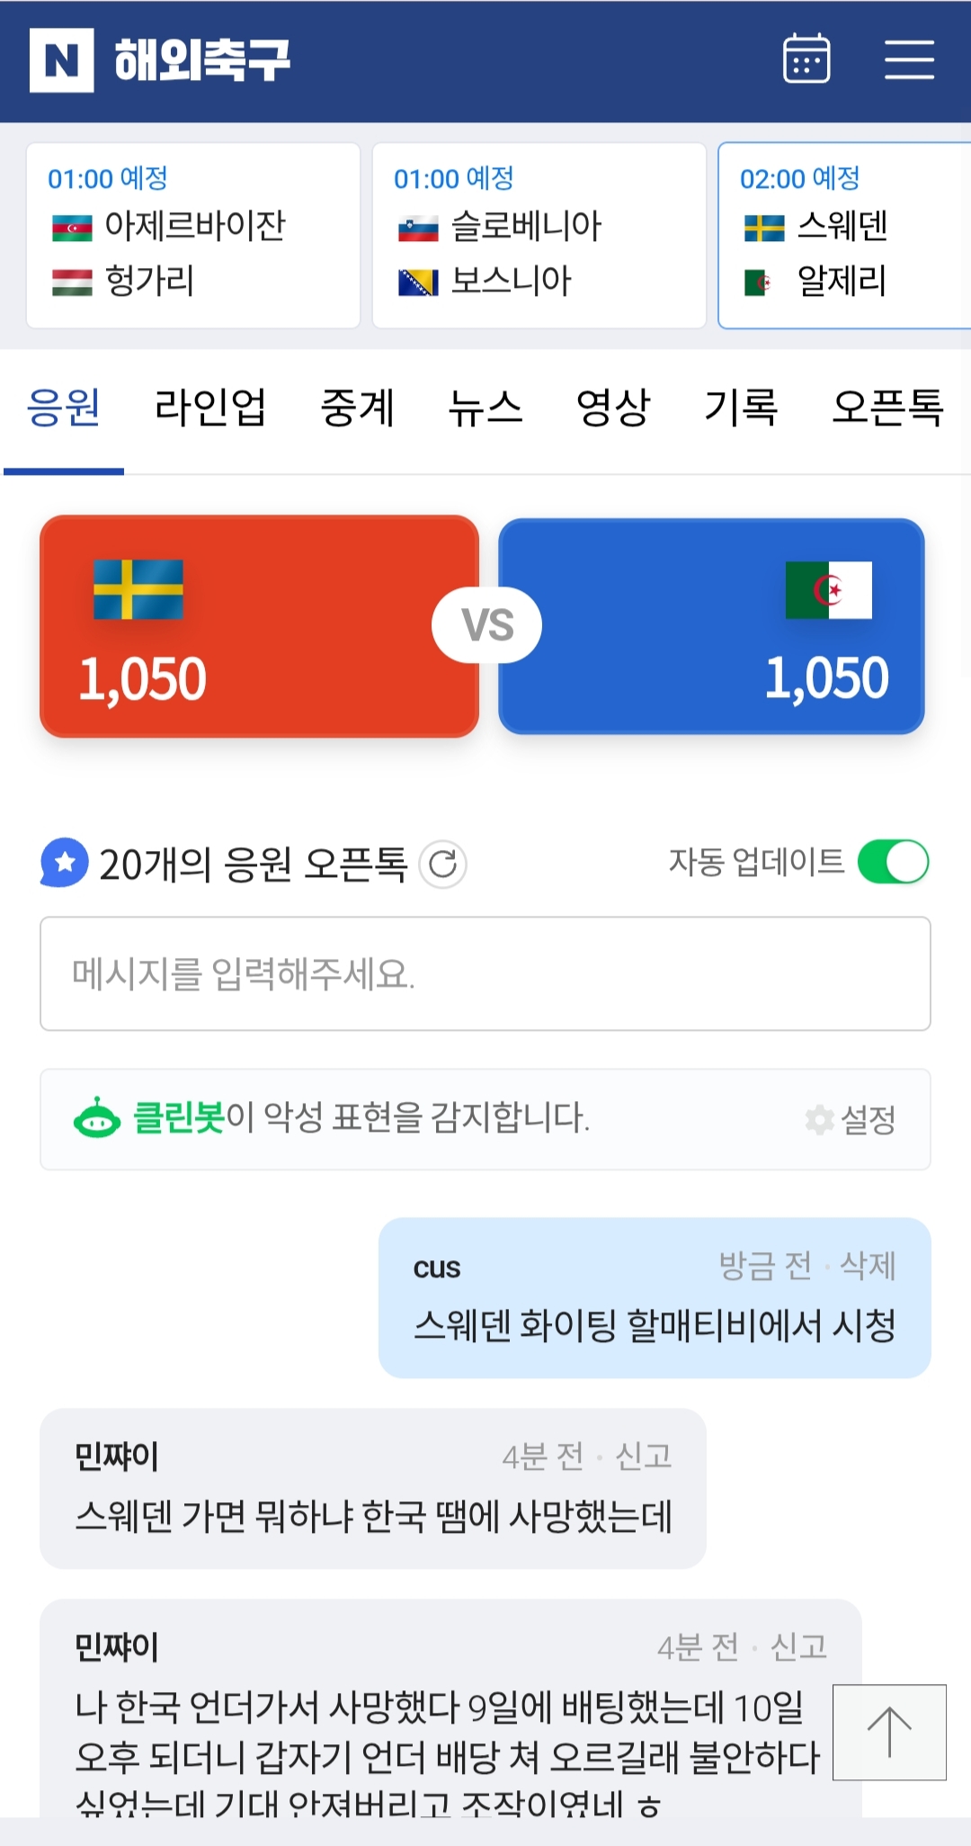Tap the scroll-to-top arrow button

click(x=889, y=1732)
